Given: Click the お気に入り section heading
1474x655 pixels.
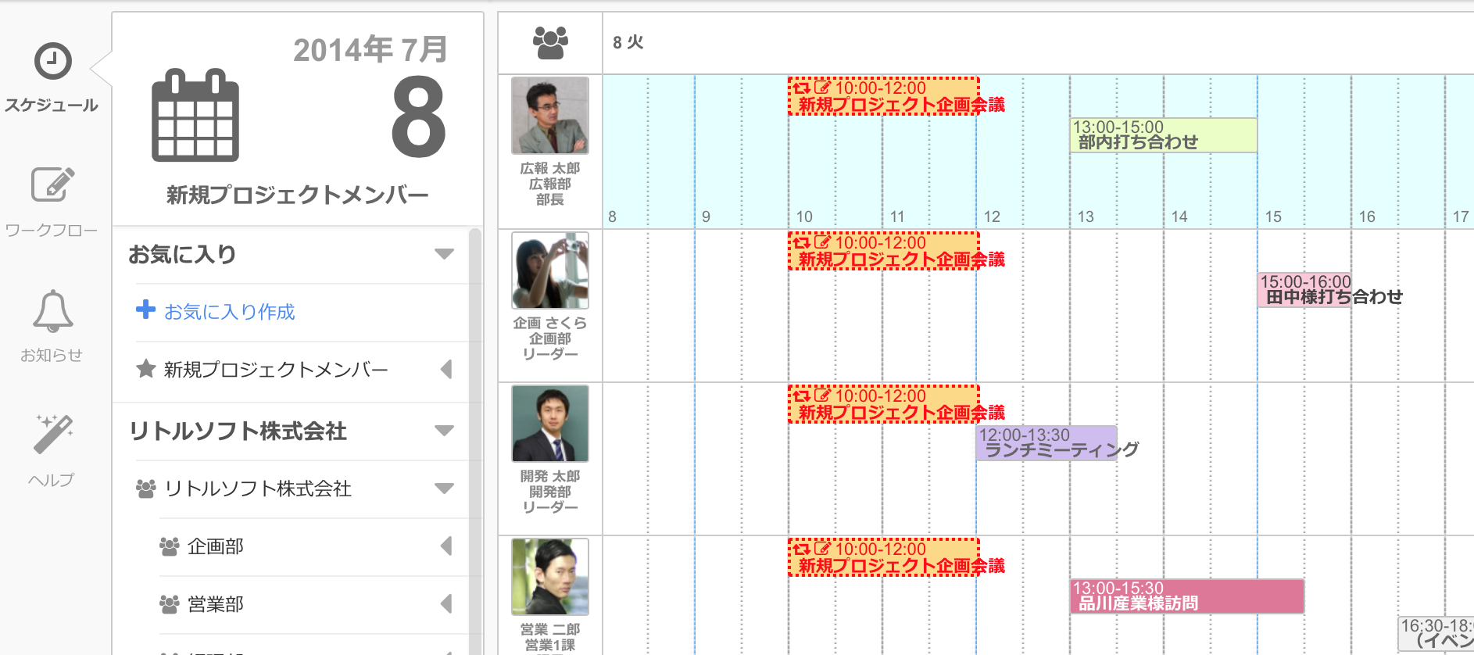Looking at the screenshot, I should point(182,254).
